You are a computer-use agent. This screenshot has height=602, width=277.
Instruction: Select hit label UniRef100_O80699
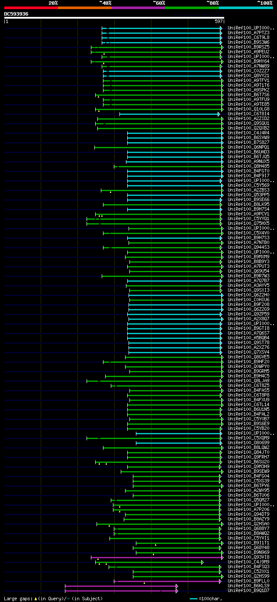point(249,443)
